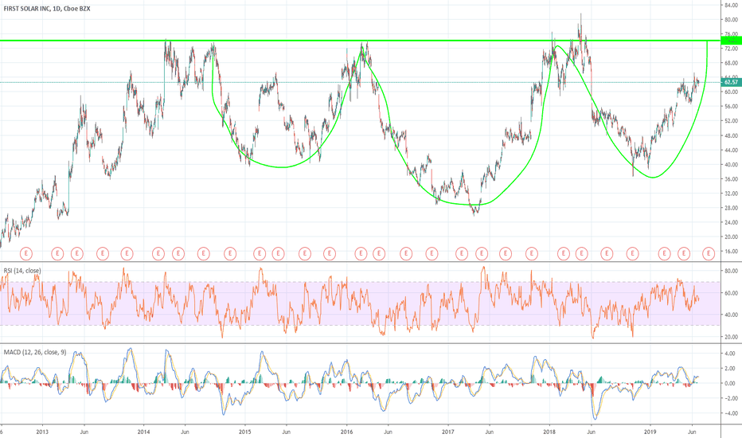Image resolution: width=742 pixels, height=438 pixels.
Task: Click the 2018 label on time axis
Action: point(549,432)
